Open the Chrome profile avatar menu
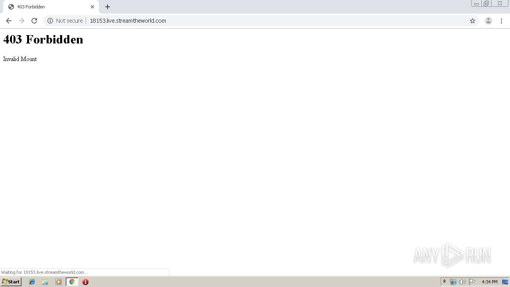This screenshot has width=510, height=287. tap(488, 21)
